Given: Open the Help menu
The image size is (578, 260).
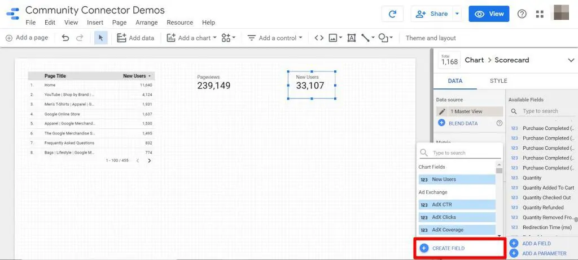Looking at the screenshot, I should (x=208, y=23).
